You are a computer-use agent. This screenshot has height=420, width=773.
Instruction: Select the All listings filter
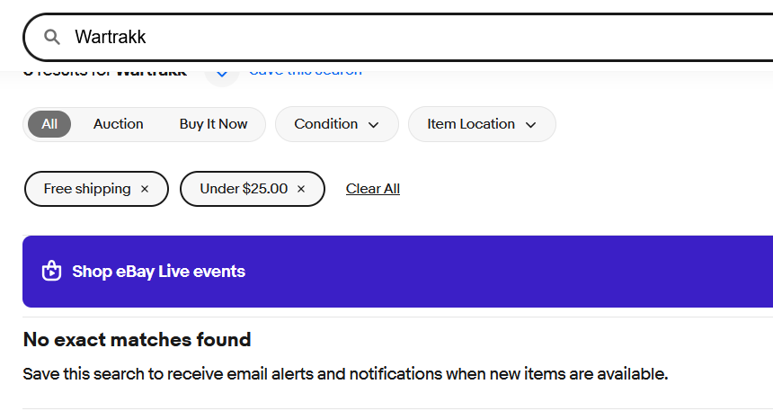(49, 124)
